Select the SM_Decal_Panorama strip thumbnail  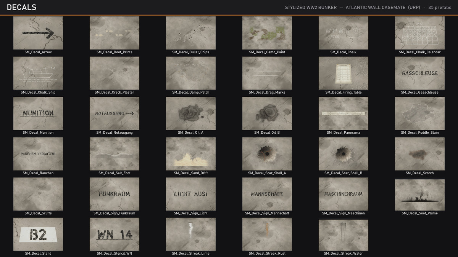click(x=343, y=113)
